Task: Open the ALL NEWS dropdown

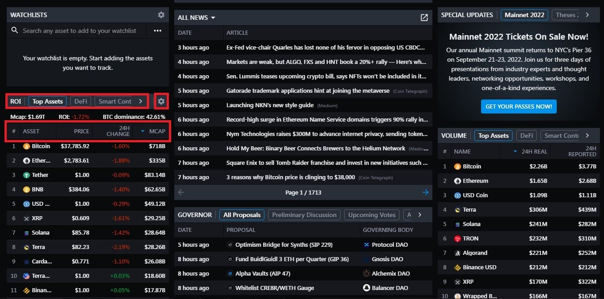Action: tap(196, 18)
